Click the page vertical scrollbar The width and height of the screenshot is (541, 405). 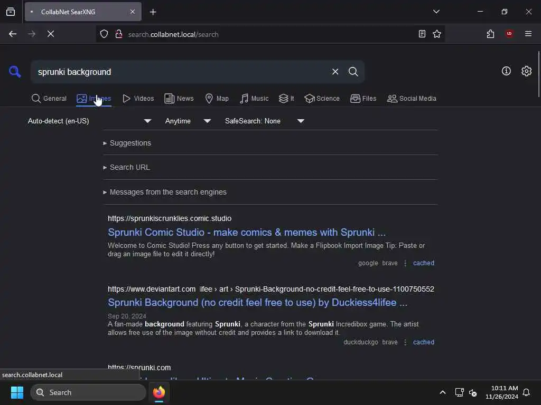538,74
